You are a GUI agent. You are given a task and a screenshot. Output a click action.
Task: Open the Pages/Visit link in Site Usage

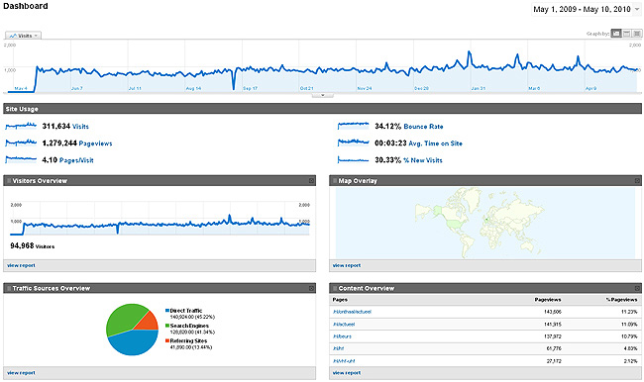(x=76, y=160)
